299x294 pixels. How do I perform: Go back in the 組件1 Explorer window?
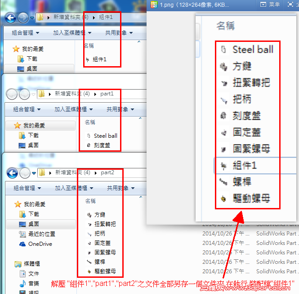[10, 18]
